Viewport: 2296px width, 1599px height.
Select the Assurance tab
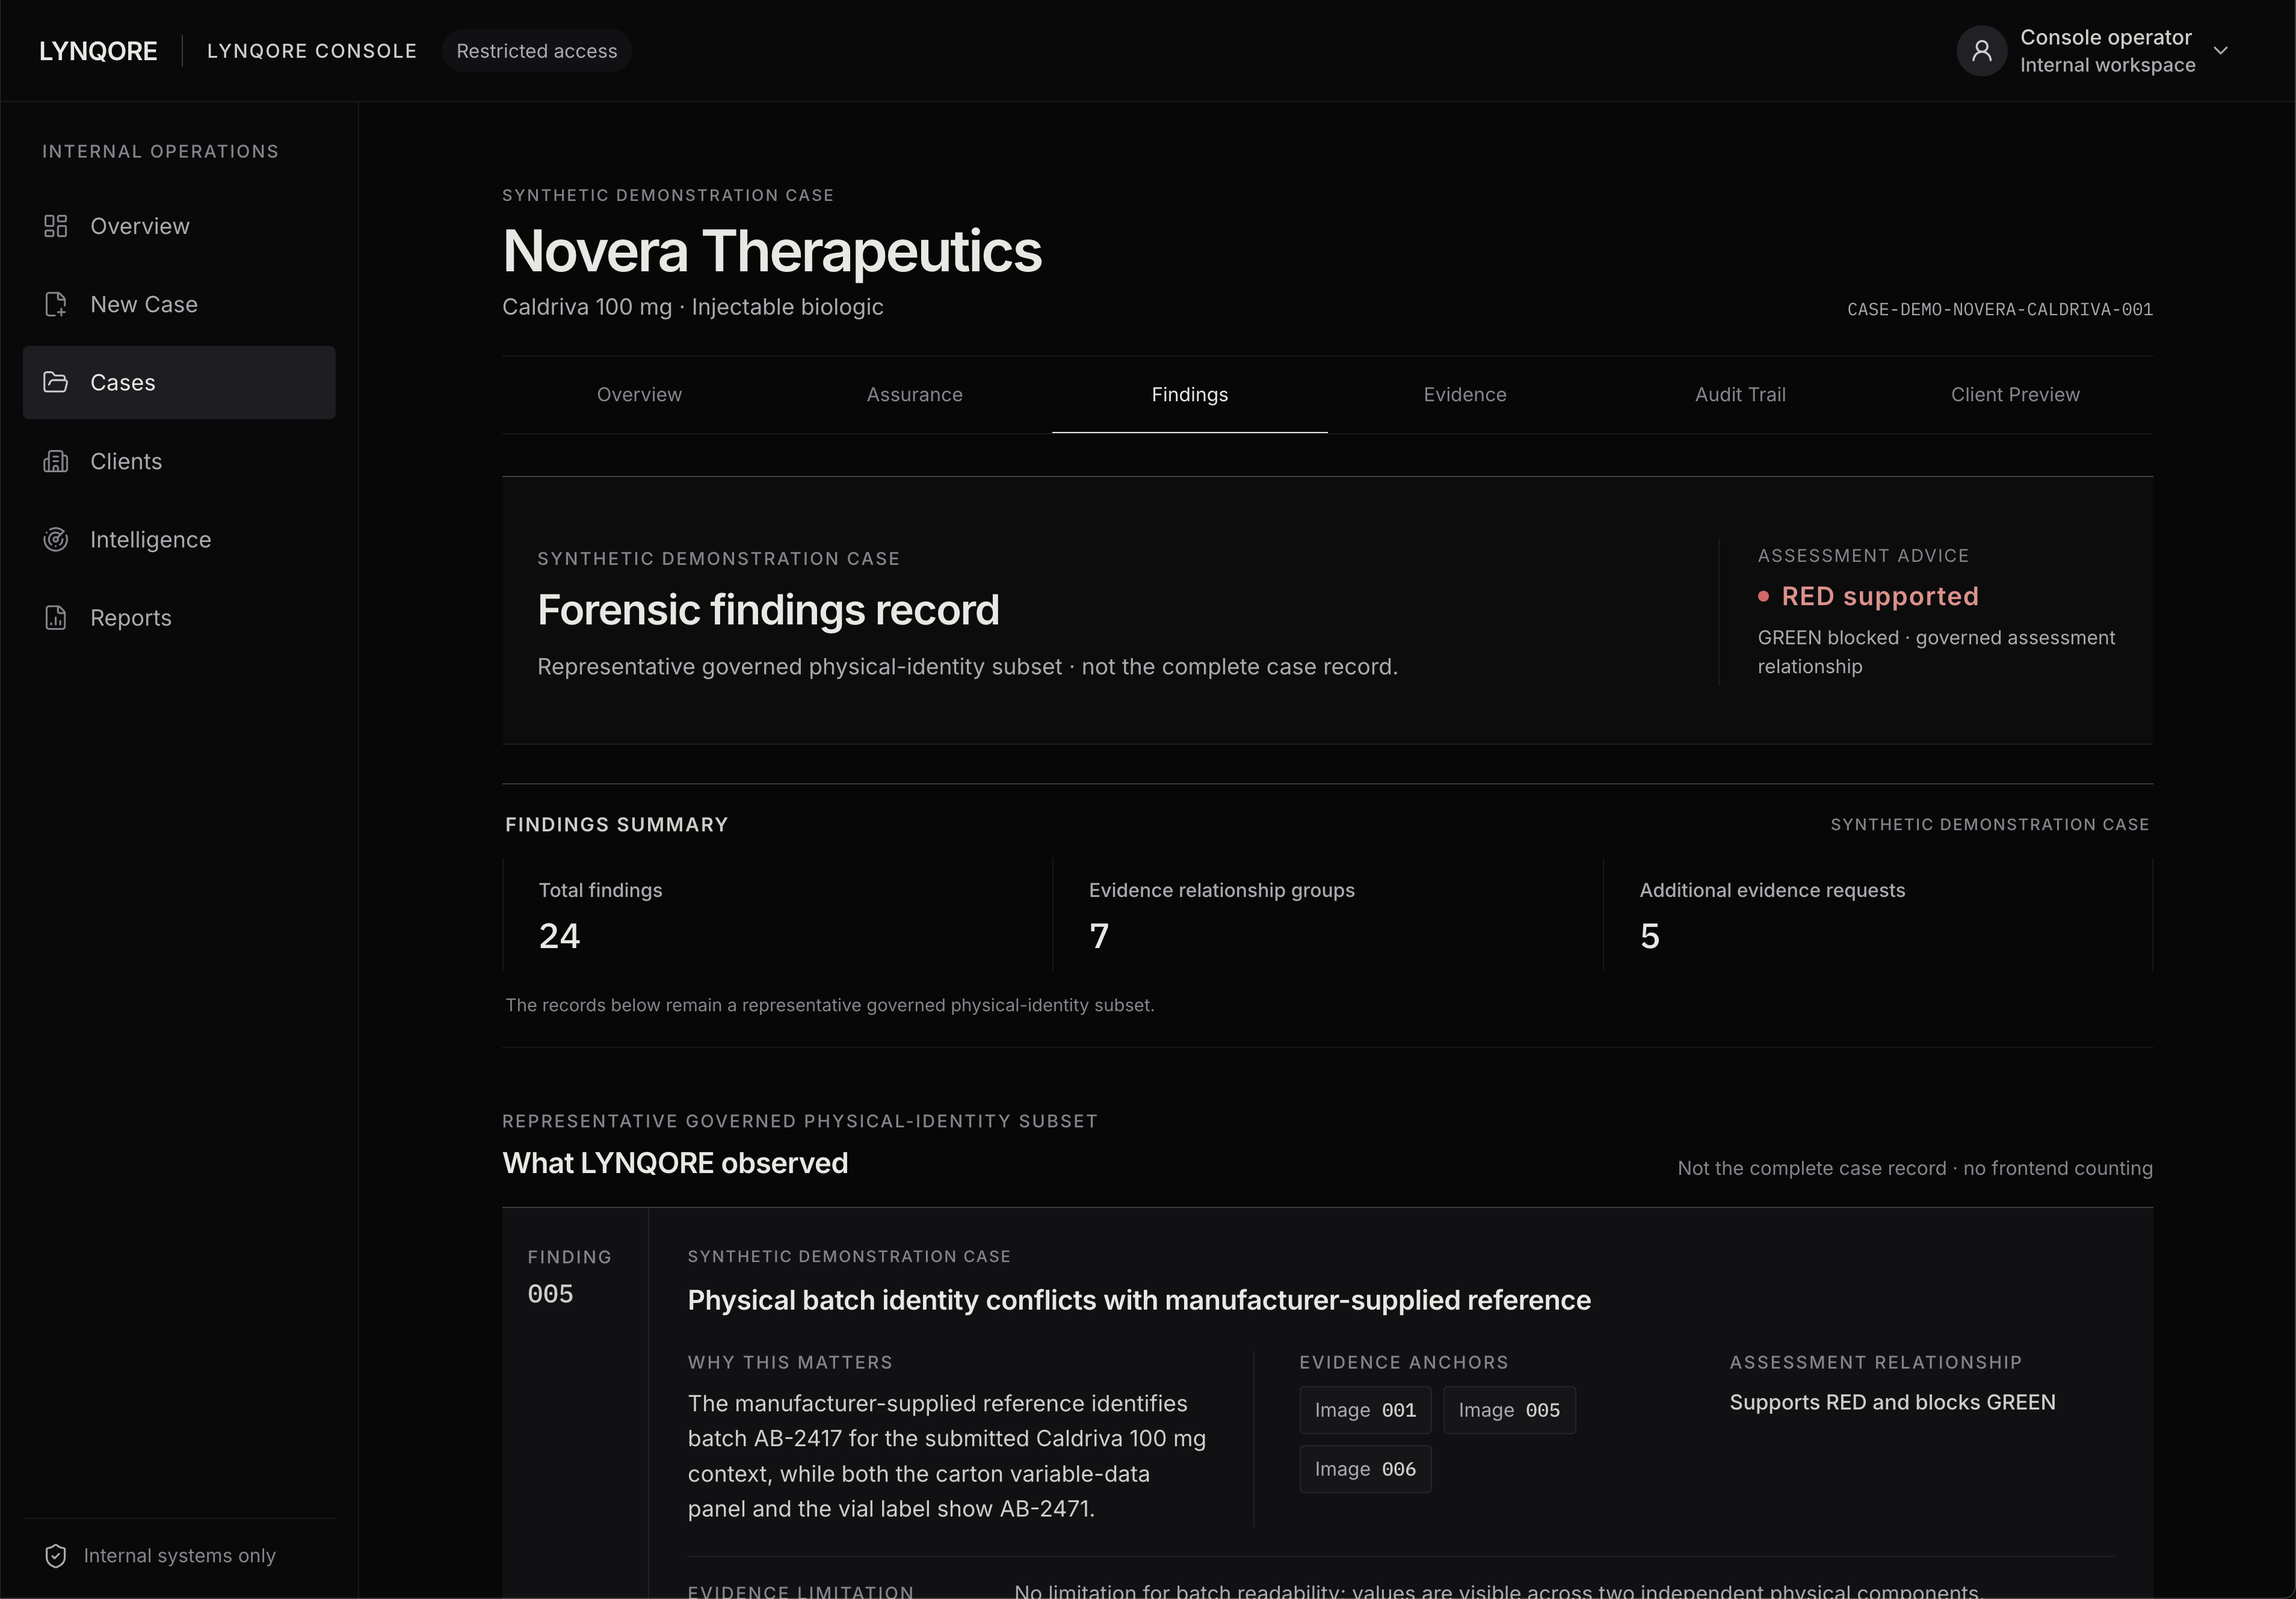tap(914, 394)
